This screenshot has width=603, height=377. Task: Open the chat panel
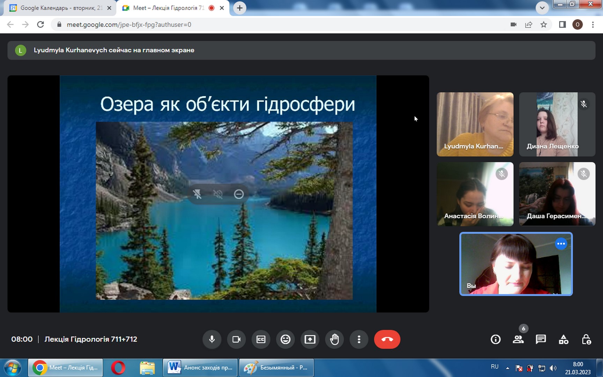(541, 339)
